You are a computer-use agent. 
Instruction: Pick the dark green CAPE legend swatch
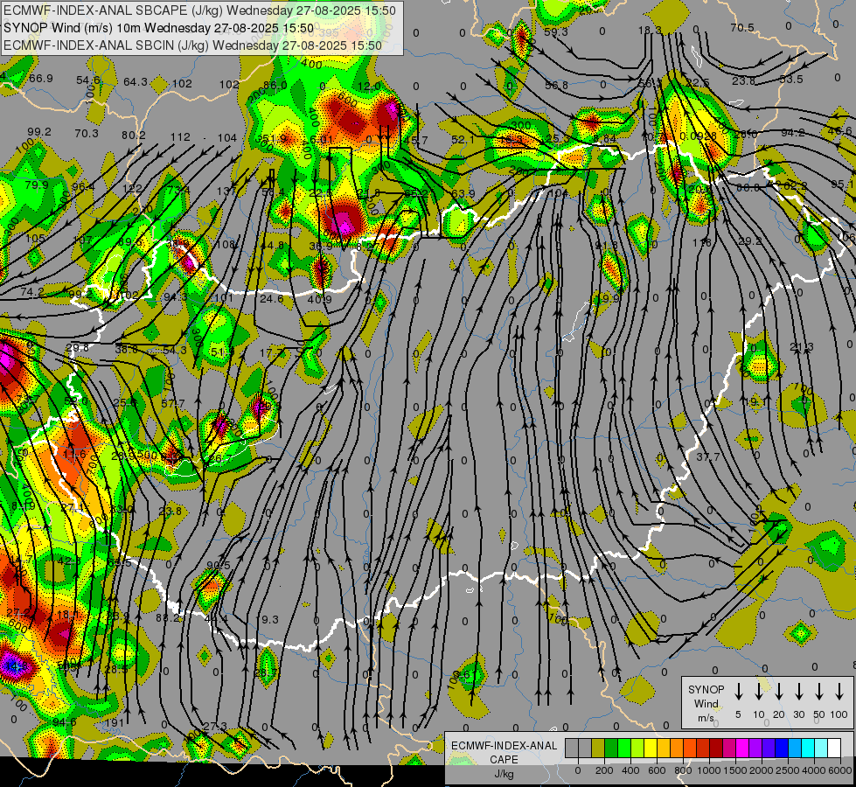(611, 749)
